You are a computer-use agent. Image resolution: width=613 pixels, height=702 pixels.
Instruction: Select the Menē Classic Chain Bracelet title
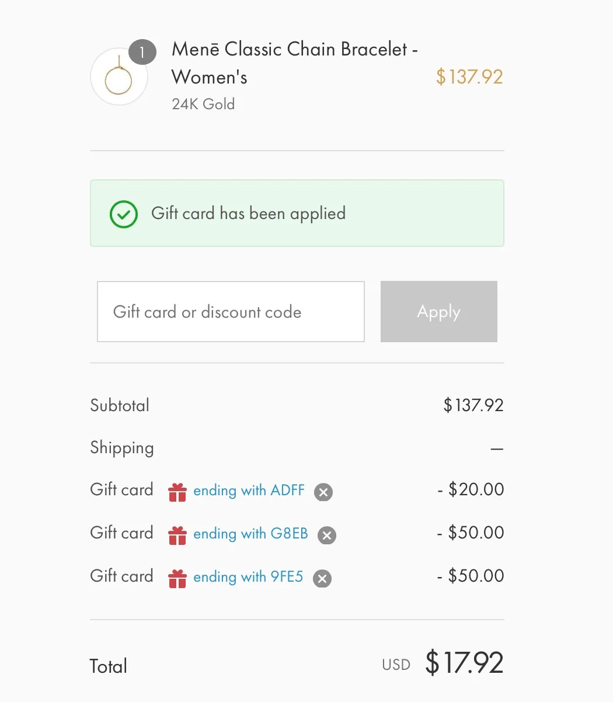click(x=295, y=63)
